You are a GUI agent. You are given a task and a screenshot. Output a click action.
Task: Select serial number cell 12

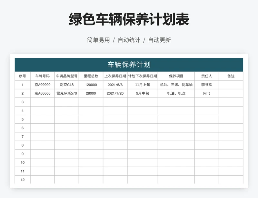23,180
